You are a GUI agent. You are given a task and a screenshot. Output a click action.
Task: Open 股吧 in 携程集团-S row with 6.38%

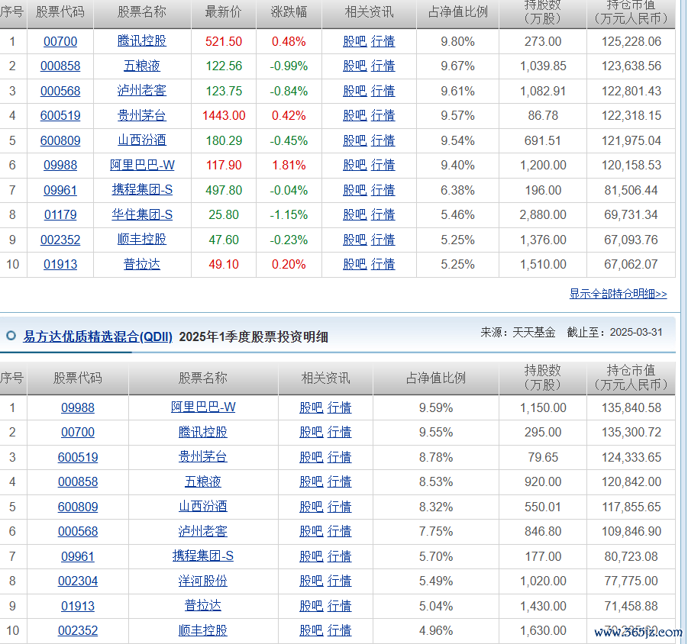click(354, 190)
